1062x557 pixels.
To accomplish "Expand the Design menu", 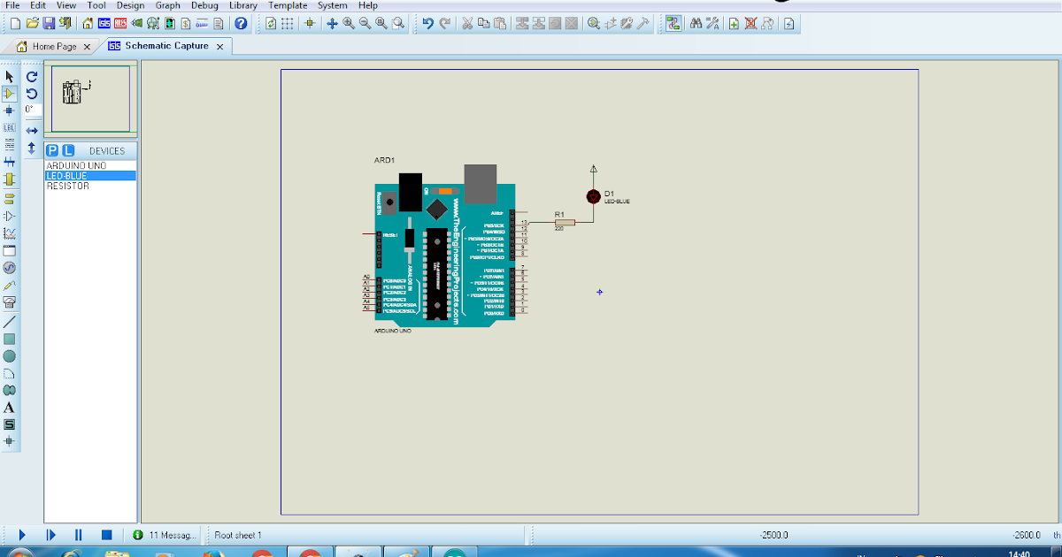I will click(129, 5).
